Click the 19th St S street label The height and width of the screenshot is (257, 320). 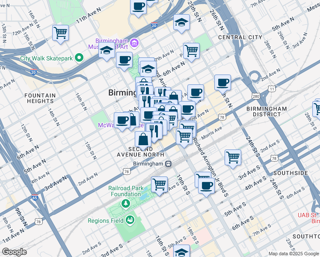click(183, 185)
